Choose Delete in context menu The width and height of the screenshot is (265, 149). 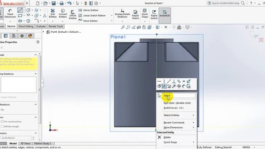pos(177,137)
